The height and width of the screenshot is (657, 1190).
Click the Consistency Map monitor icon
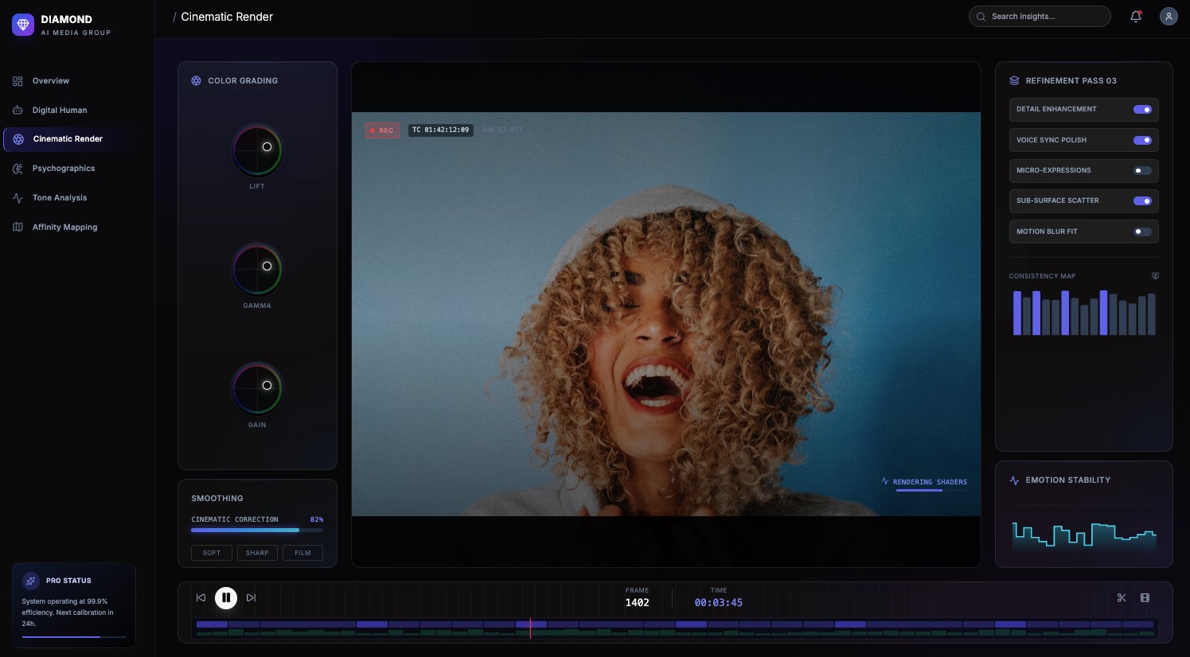tap(1155, 276)
